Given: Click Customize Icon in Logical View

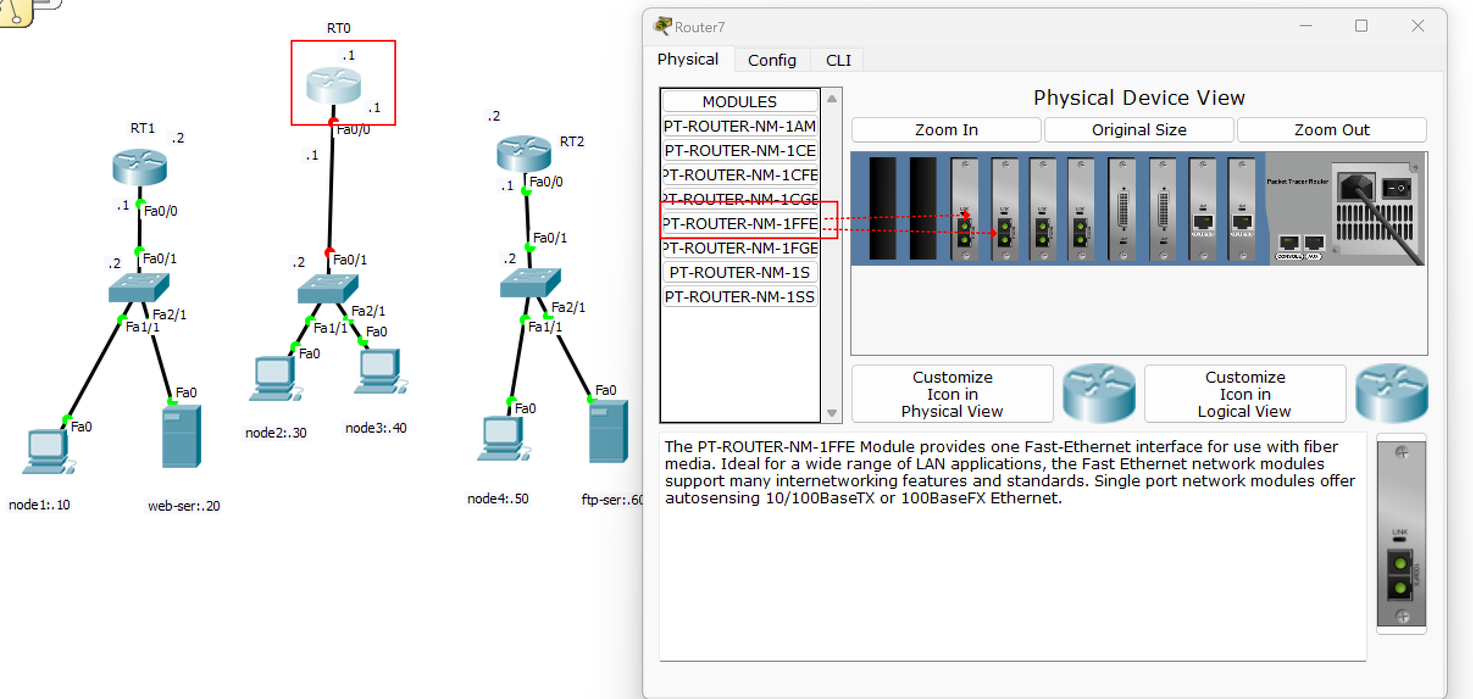Looking at the screenshot, I should click(x=1245, y=394).
